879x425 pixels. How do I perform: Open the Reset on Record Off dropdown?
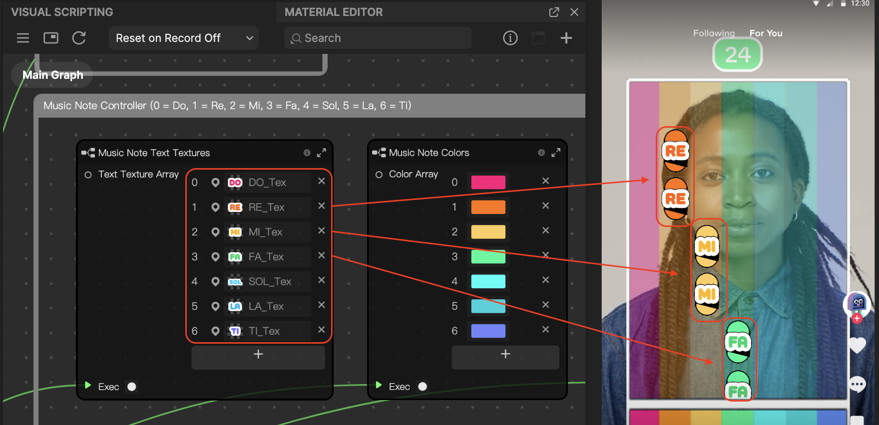[183, 38]
